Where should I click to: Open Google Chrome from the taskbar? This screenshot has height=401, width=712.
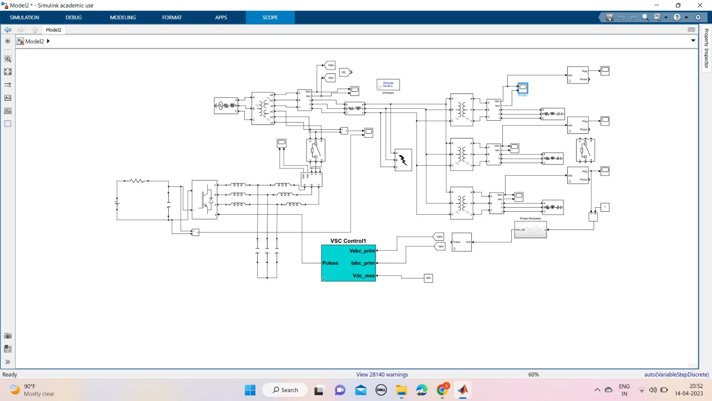442,390
